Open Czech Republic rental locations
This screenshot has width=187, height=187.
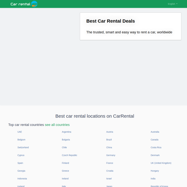(x=70, y=155)
